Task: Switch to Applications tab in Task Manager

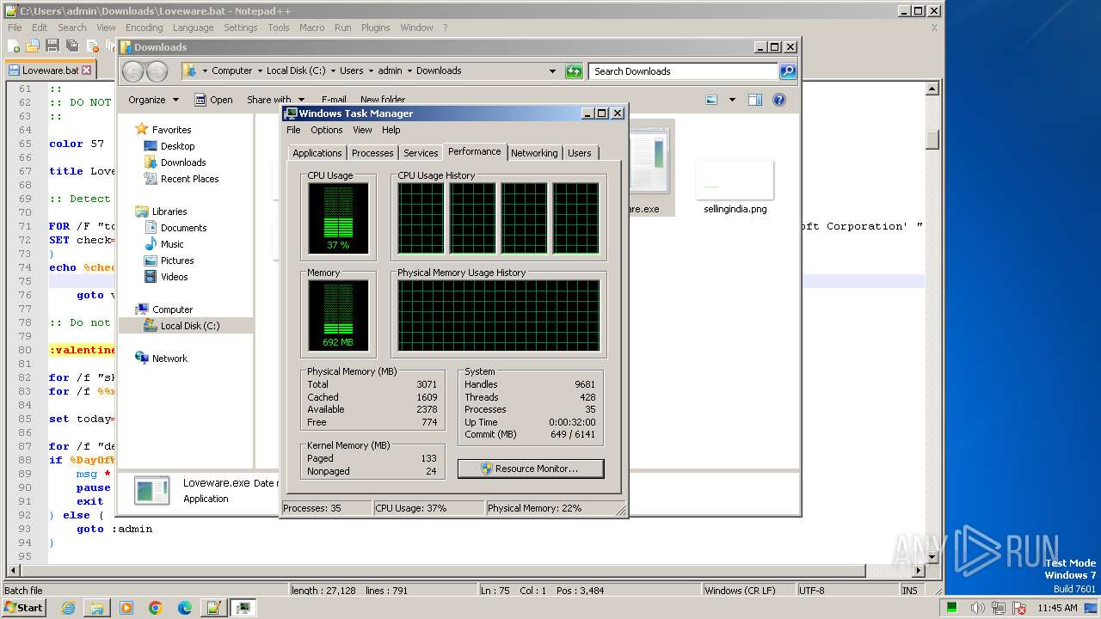Action: coord(317,153)
